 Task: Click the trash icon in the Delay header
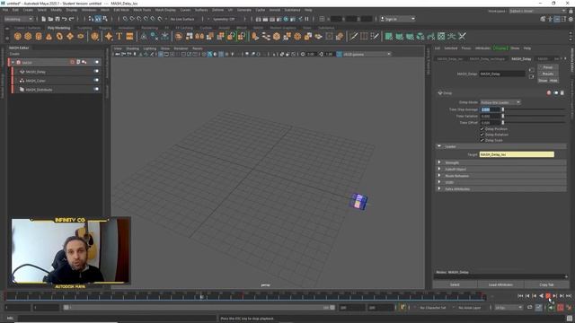point(562,93)
